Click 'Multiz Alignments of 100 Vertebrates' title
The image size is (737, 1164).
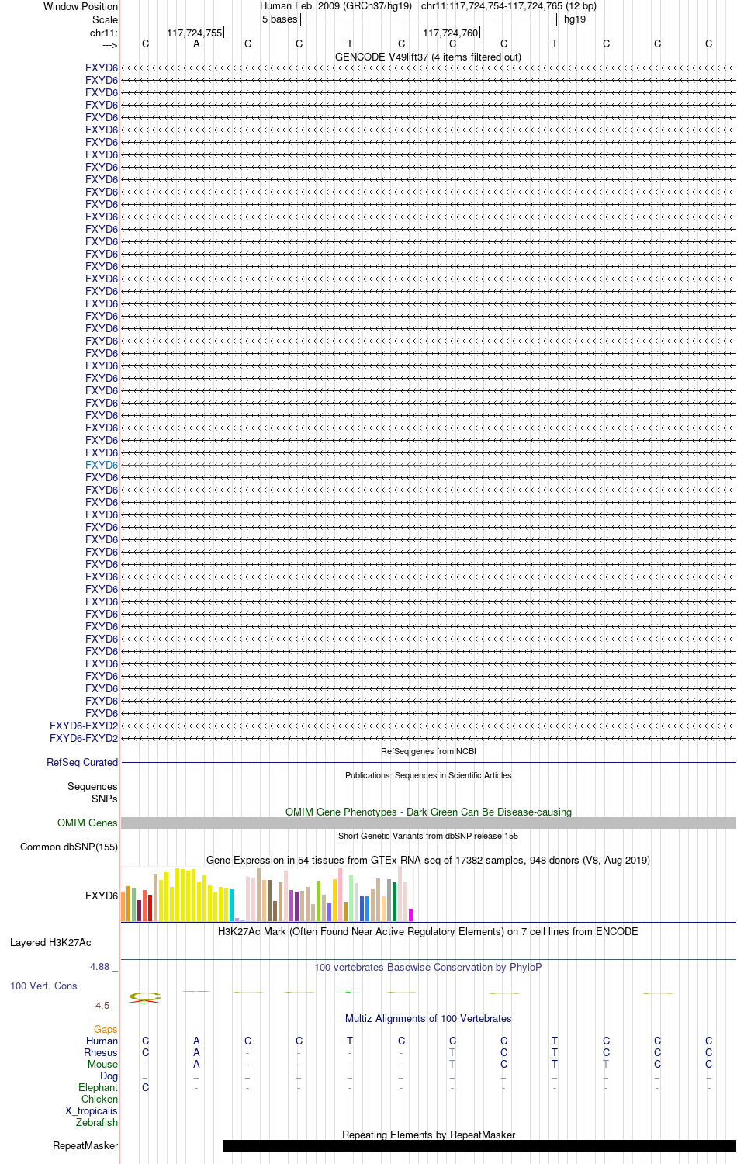pyautogui.click(x=428, y=1018)
